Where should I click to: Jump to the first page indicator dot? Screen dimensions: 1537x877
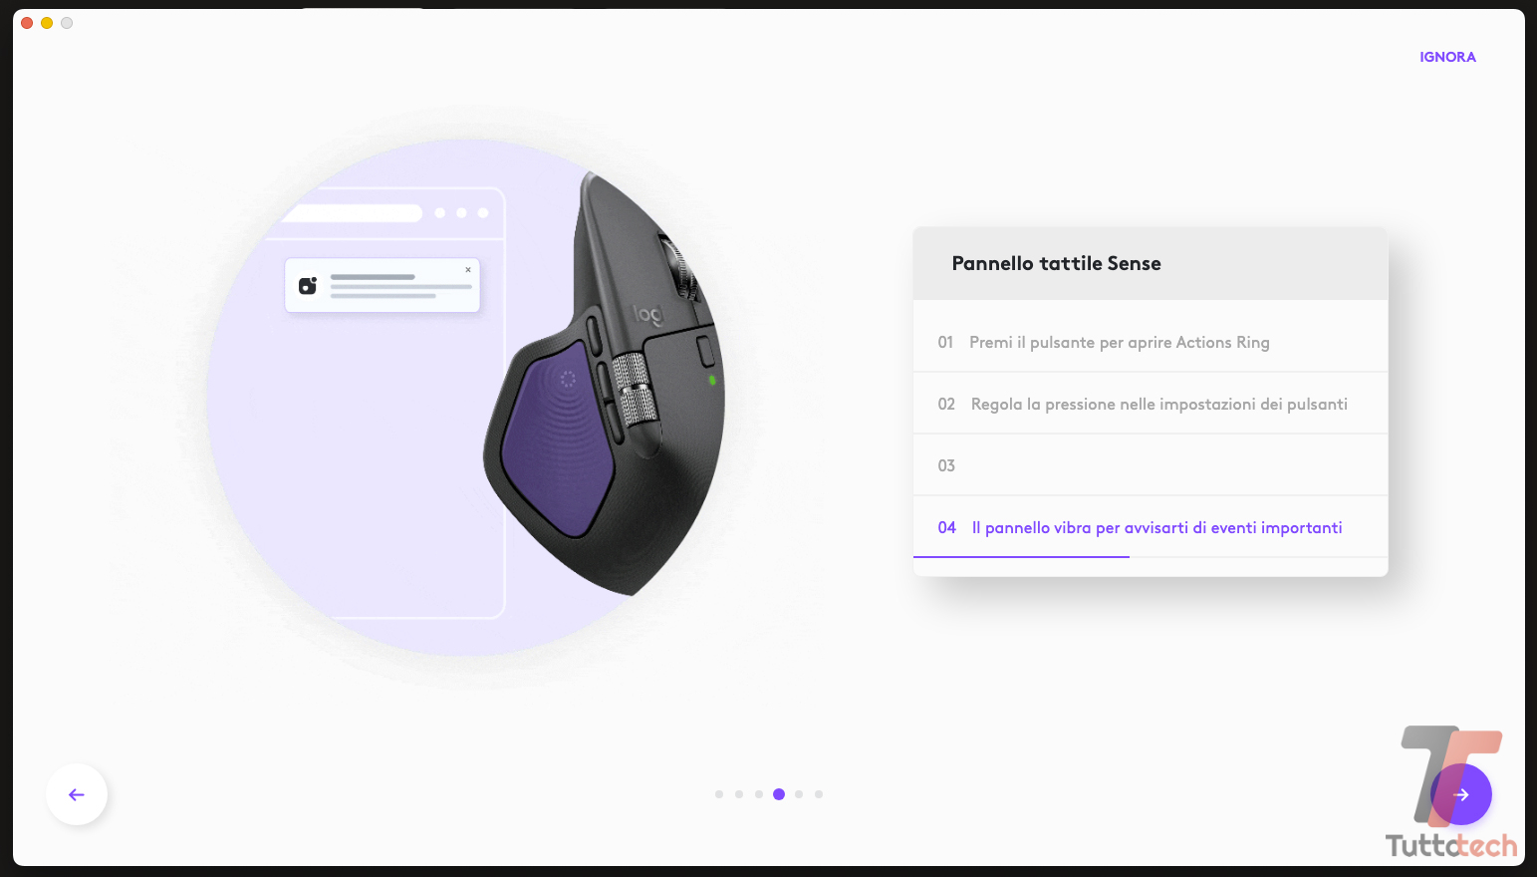[719, 794]
